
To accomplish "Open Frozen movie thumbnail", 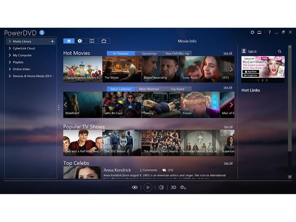I will tap(200, 105).
